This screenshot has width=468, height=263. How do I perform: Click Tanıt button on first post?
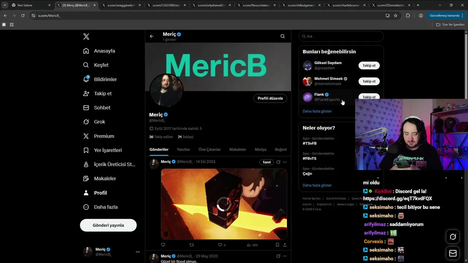pos(267,162)
